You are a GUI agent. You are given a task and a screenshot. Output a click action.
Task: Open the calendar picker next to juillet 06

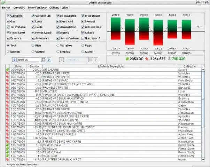(x=44, y=60)
